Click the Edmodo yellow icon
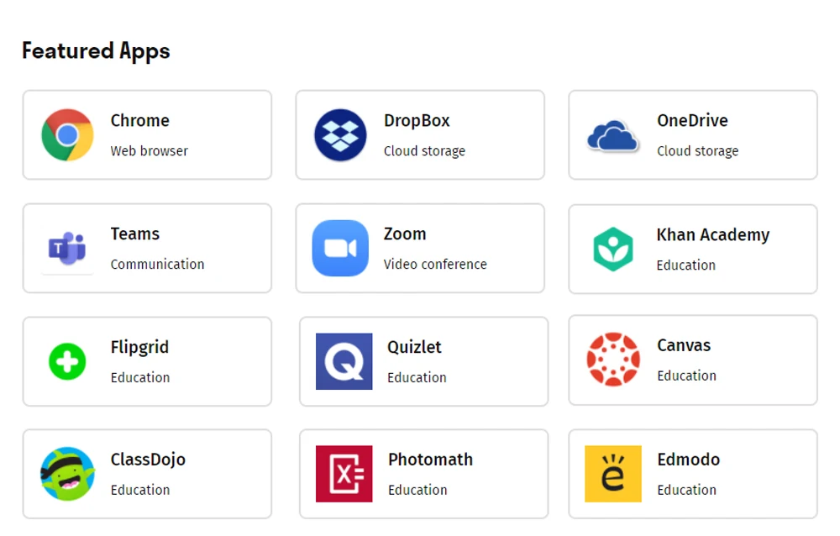The height and width of the screenshot is (536, 840). [x=613, y=474]
